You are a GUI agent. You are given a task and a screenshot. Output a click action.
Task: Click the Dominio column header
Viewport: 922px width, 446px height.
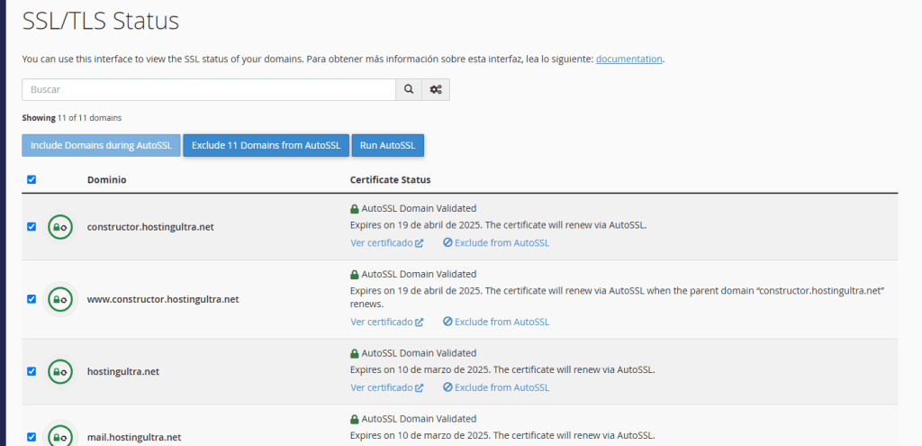[x=106, y=179]
